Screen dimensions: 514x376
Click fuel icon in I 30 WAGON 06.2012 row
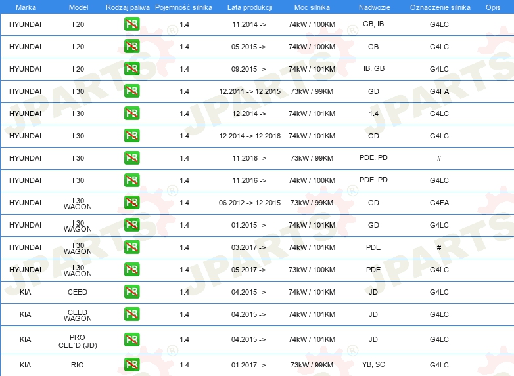coord(131,203)
